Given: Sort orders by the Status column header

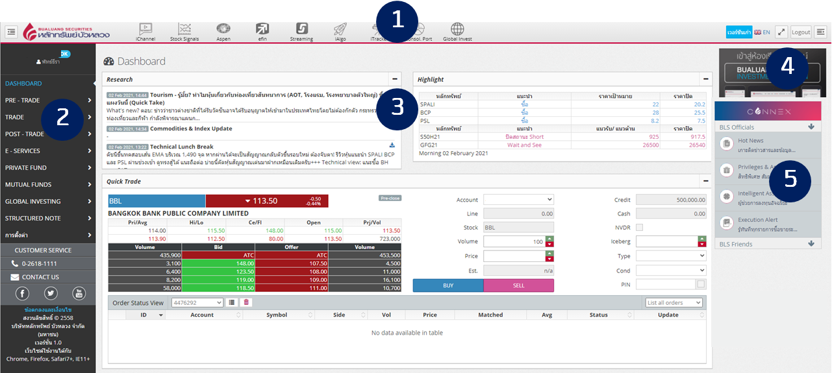Looking at the screenshot, I should (599, 315).
